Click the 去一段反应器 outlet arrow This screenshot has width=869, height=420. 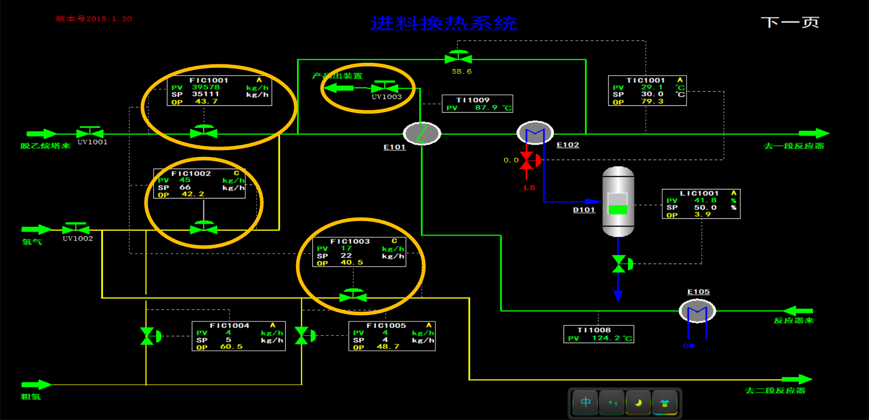[814, 133]
